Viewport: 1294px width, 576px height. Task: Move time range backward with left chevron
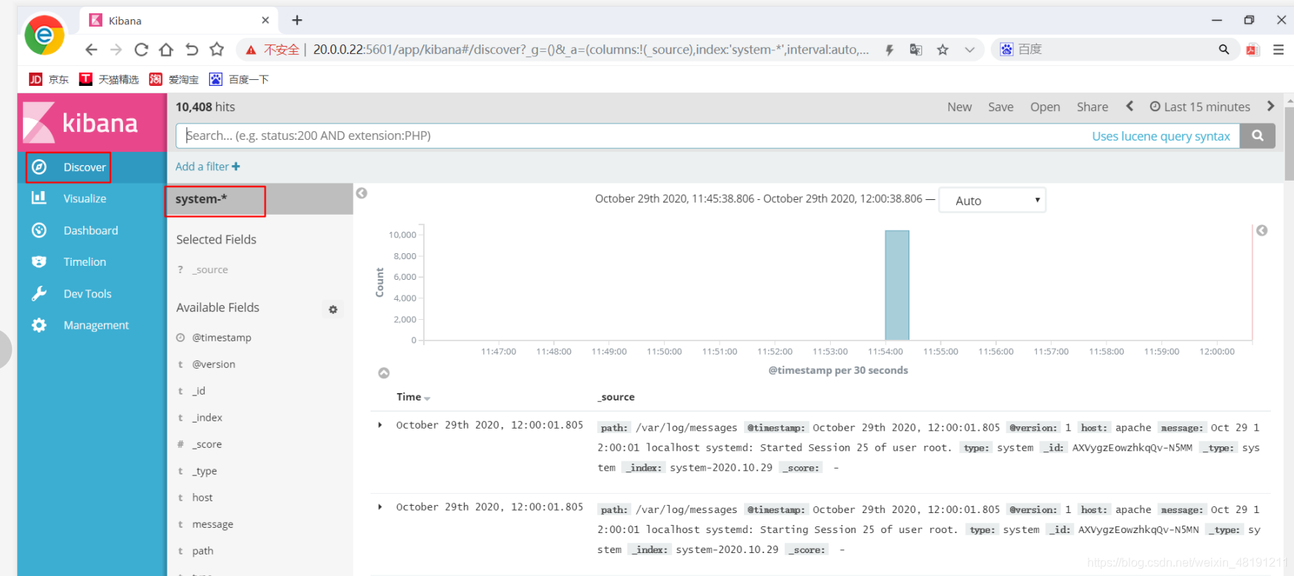click(x=1129, y=106)
